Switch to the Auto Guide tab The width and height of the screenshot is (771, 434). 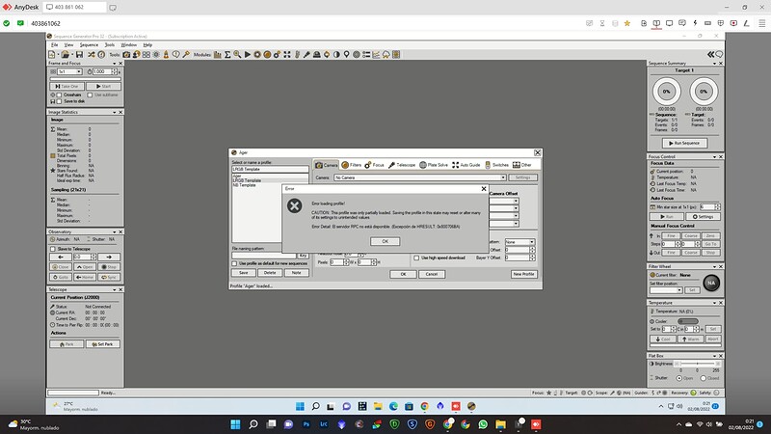(x=465, y=165)
